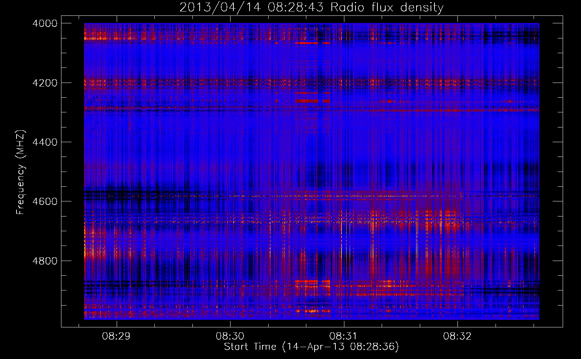Click the "Frequency (MHZ)" axis label
Viewport: 581px width, 359px height.
(21, 172)
